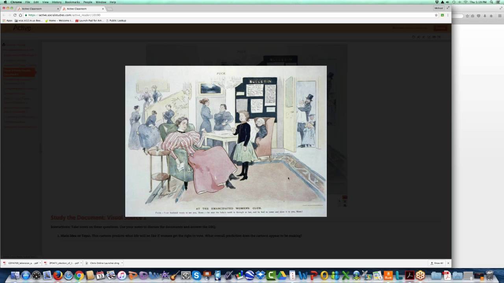The width and height of the screenshot is (504, 283).
Task: Launch Microsoft Word from the Dock
Action: [303, 275]
